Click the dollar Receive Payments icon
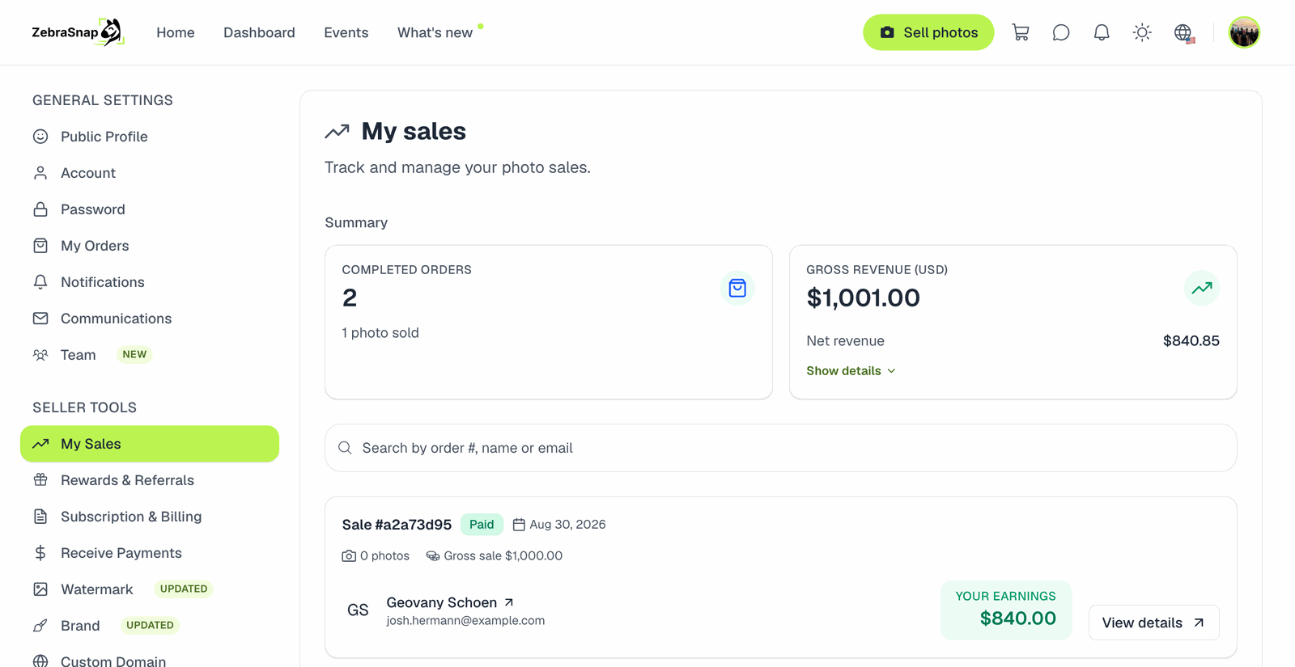1295x667 pixels. pos(40,553)
